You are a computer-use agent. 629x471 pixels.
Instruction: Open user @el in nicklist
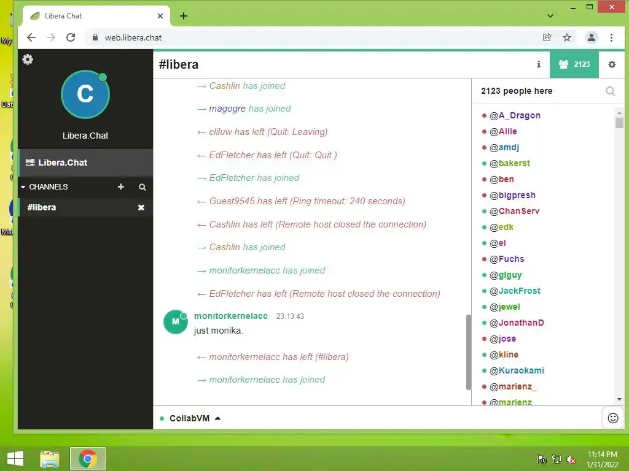tap(498, 243)
